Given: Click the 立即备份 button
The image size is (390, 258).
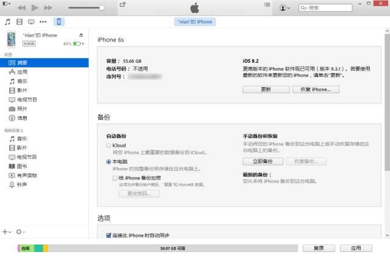Looking at the screenshot, I should click(x=263, y=161).
